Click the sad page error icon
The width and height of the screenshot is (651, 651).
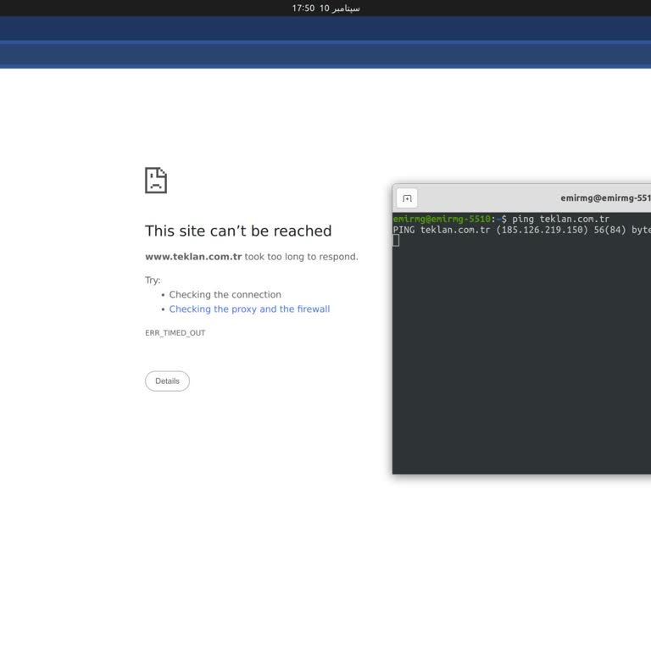click(x=156, y=181)
